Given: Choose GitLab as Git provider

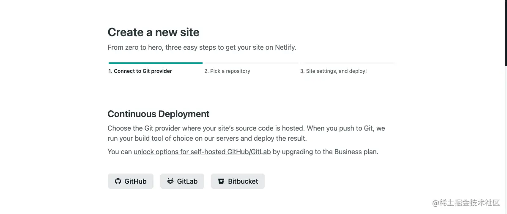Looking at the screenshot, I should coord(182,181).
